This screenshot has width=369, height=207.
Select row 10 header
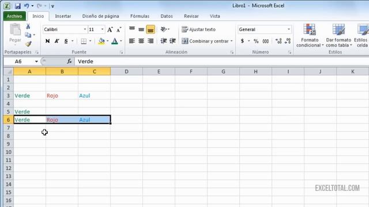(9, 152)
